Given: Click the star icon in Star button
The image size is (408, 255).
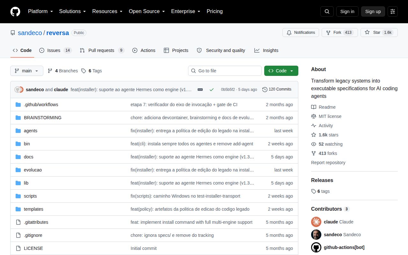Looking at the screenshot, I should click(367, 33).
